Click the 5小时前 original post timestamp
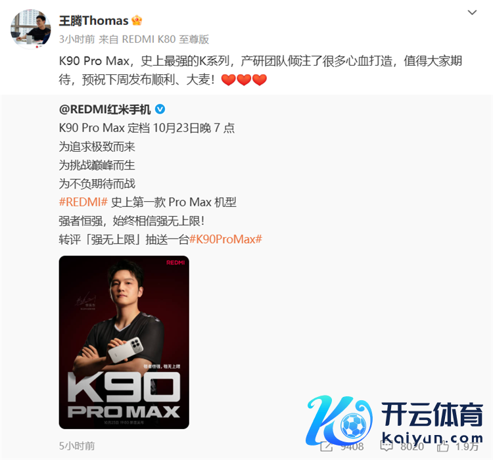The width and height of the screenshot is (493, 460). pos(77,446)
